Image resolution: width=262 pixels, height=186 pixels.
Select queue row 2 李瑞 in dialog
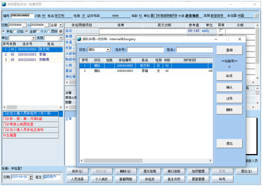146,71
